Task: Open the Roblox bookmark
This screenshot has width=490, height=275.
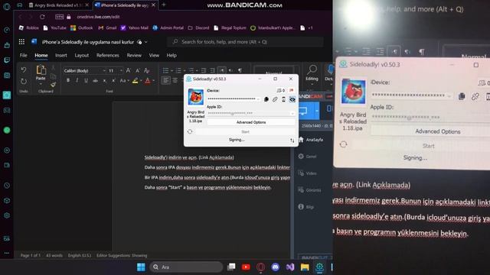Action: (29, 27)
